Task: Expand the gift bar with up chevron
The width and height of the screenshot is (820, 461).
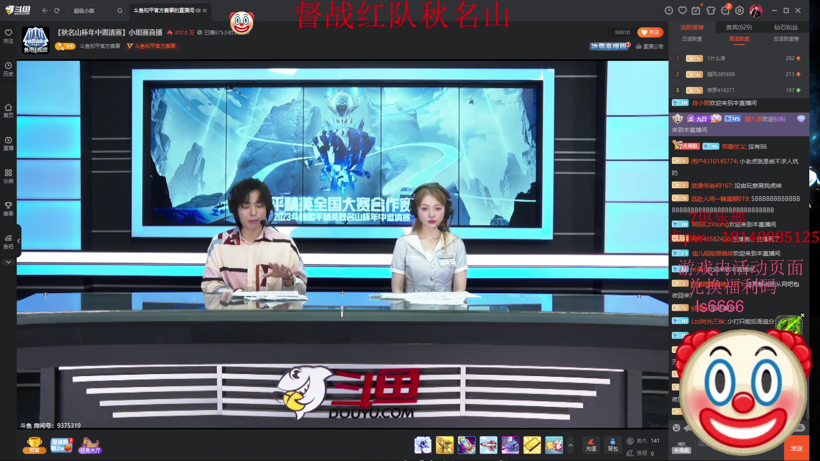Action: (570, 445)
